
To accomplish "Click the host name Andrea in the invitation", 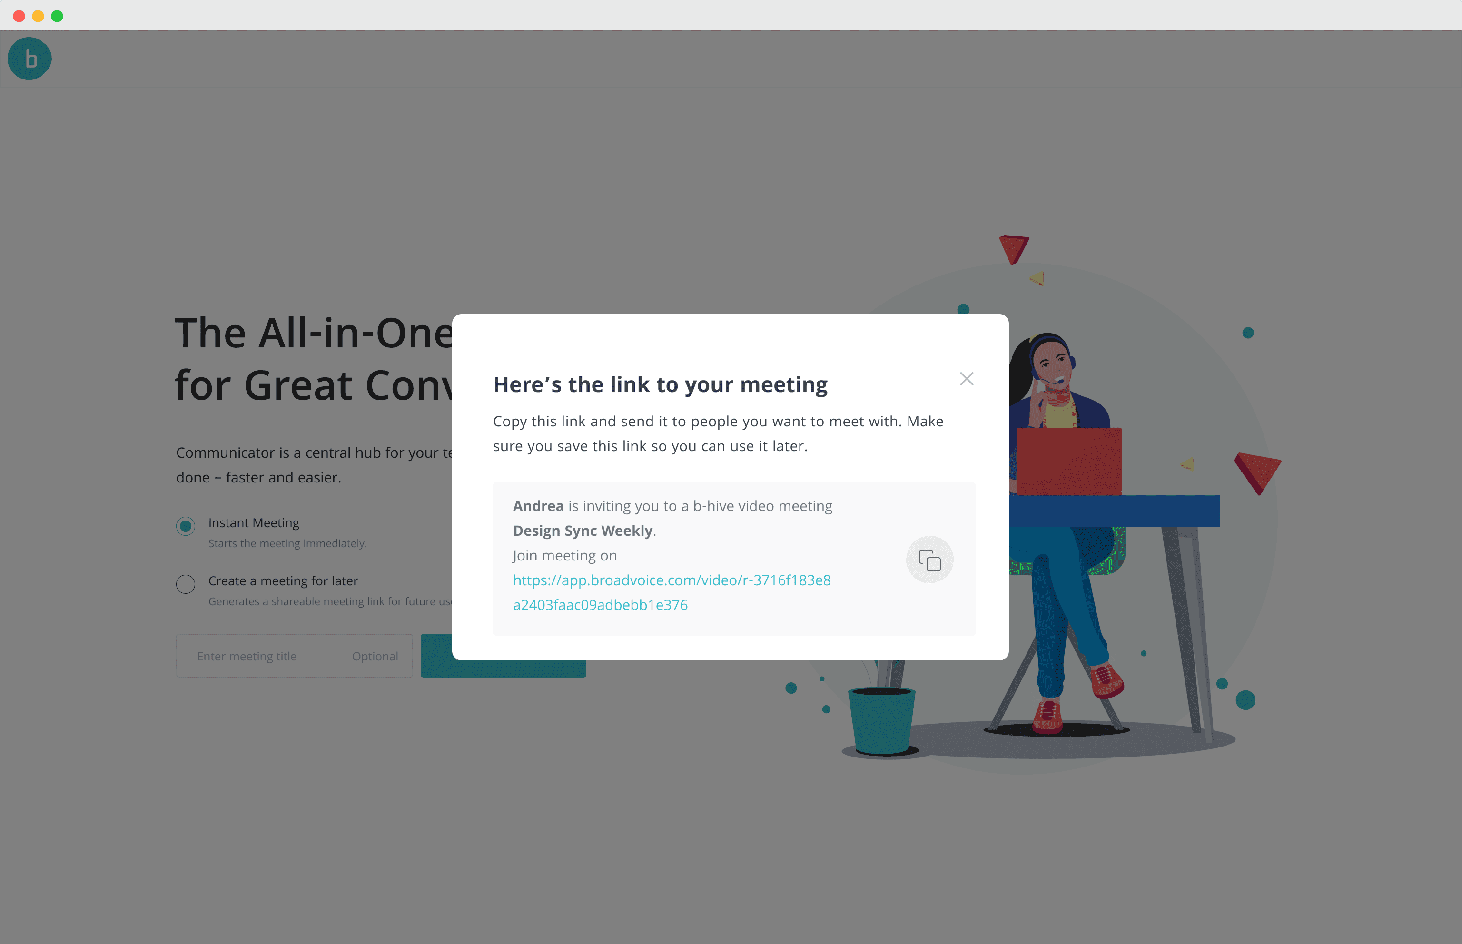I will coord(538,506).
